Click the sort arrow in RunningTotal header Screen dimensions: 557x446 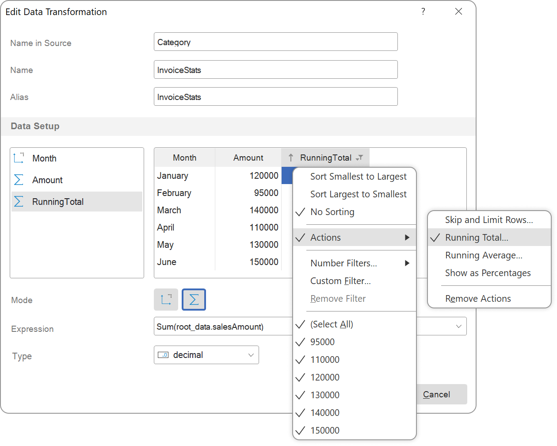290,158
